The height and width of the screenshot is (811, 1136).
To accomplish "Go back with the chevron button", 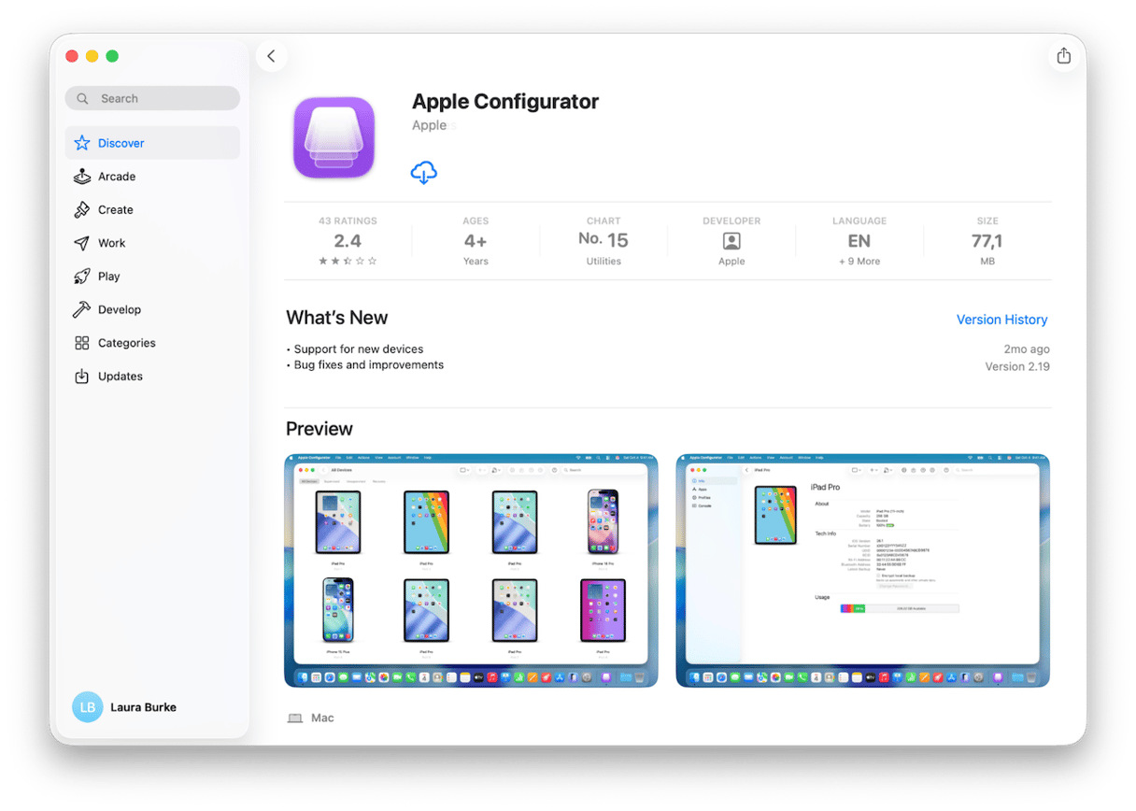I will 271,56.
